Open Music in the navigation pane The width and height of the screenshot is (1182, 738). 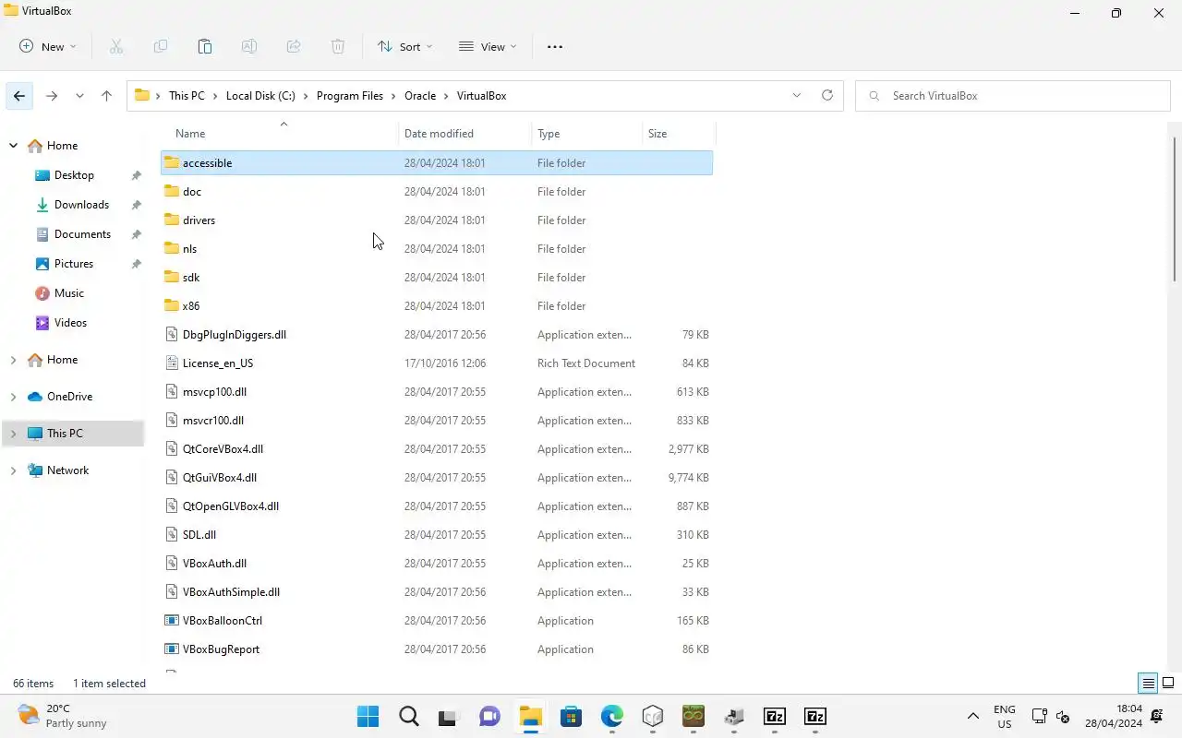[x=69, y=293]
